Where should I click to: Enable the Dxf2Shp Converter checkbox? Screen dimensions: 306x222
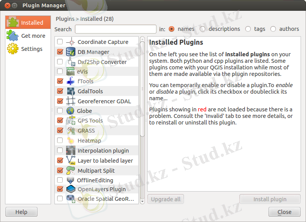pos(60,62)
